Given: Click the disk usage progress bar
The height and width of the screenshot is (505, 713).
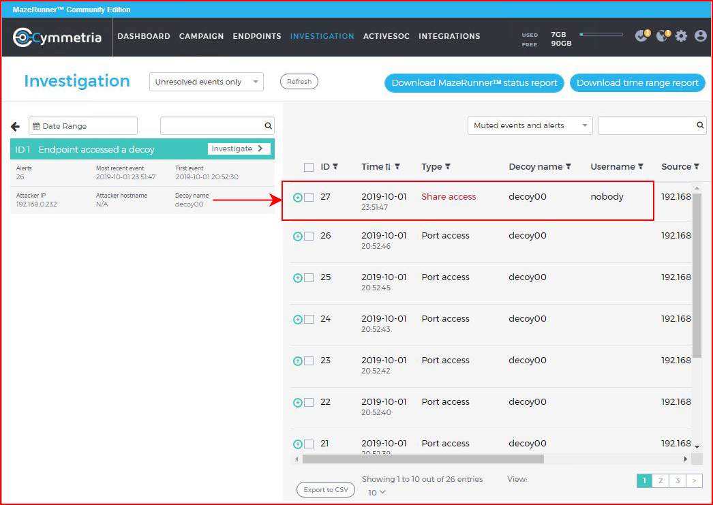Looking at the screenshot, I should pos(601,34).
